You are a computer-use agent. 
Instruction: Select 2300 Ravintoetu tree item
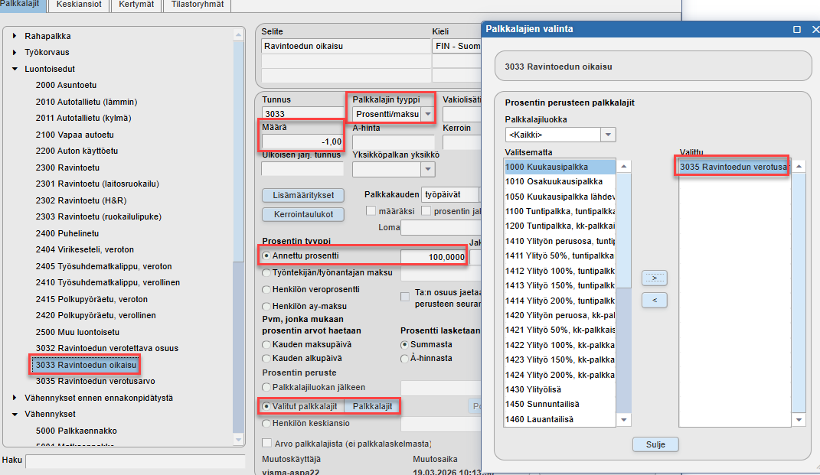67,168
